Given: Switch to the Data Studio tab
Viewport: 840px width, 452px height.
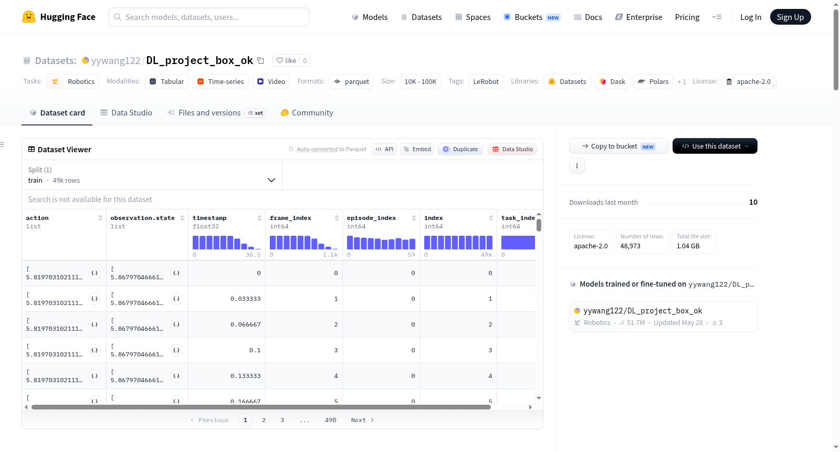Looking at the screenshot, I should [x=127, y=113].
